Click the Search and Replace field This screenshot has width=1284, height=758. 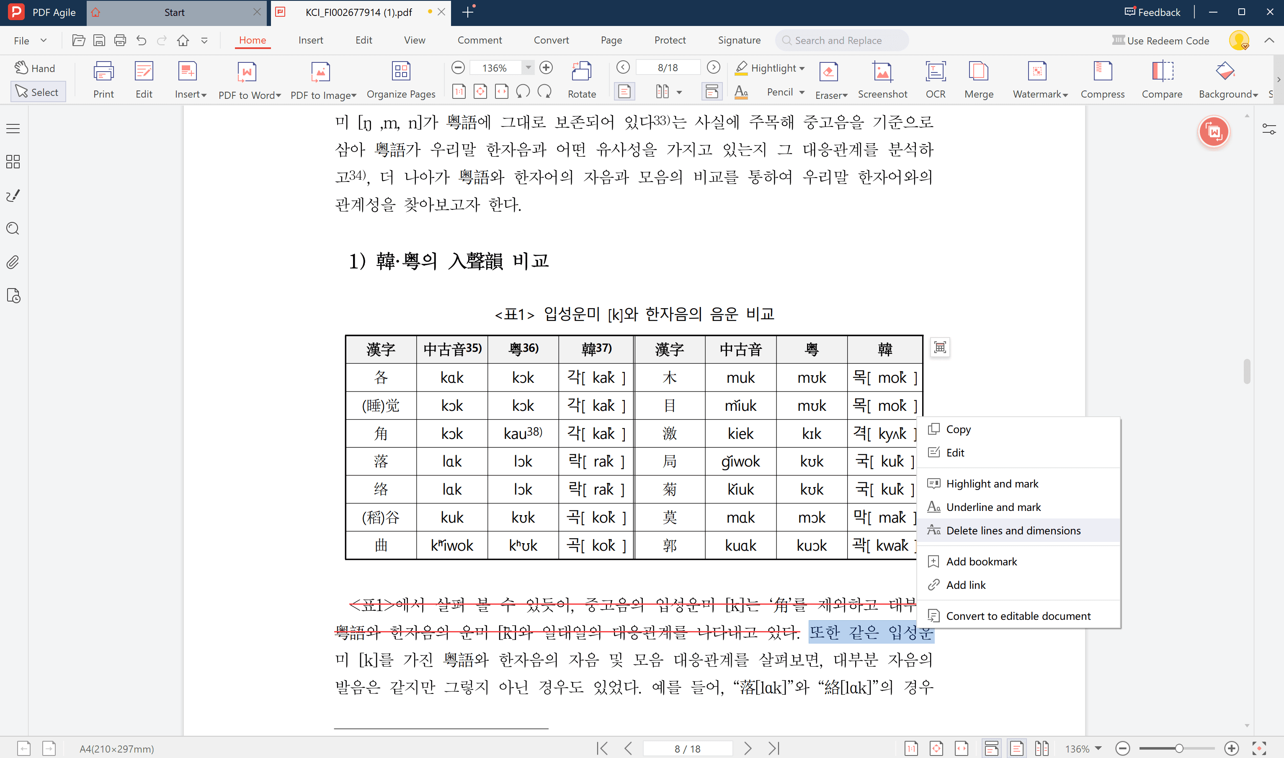pos(842,40)
